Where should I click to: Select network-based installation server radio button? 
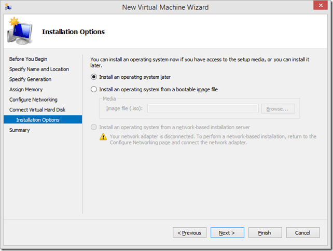pos(94,127)
